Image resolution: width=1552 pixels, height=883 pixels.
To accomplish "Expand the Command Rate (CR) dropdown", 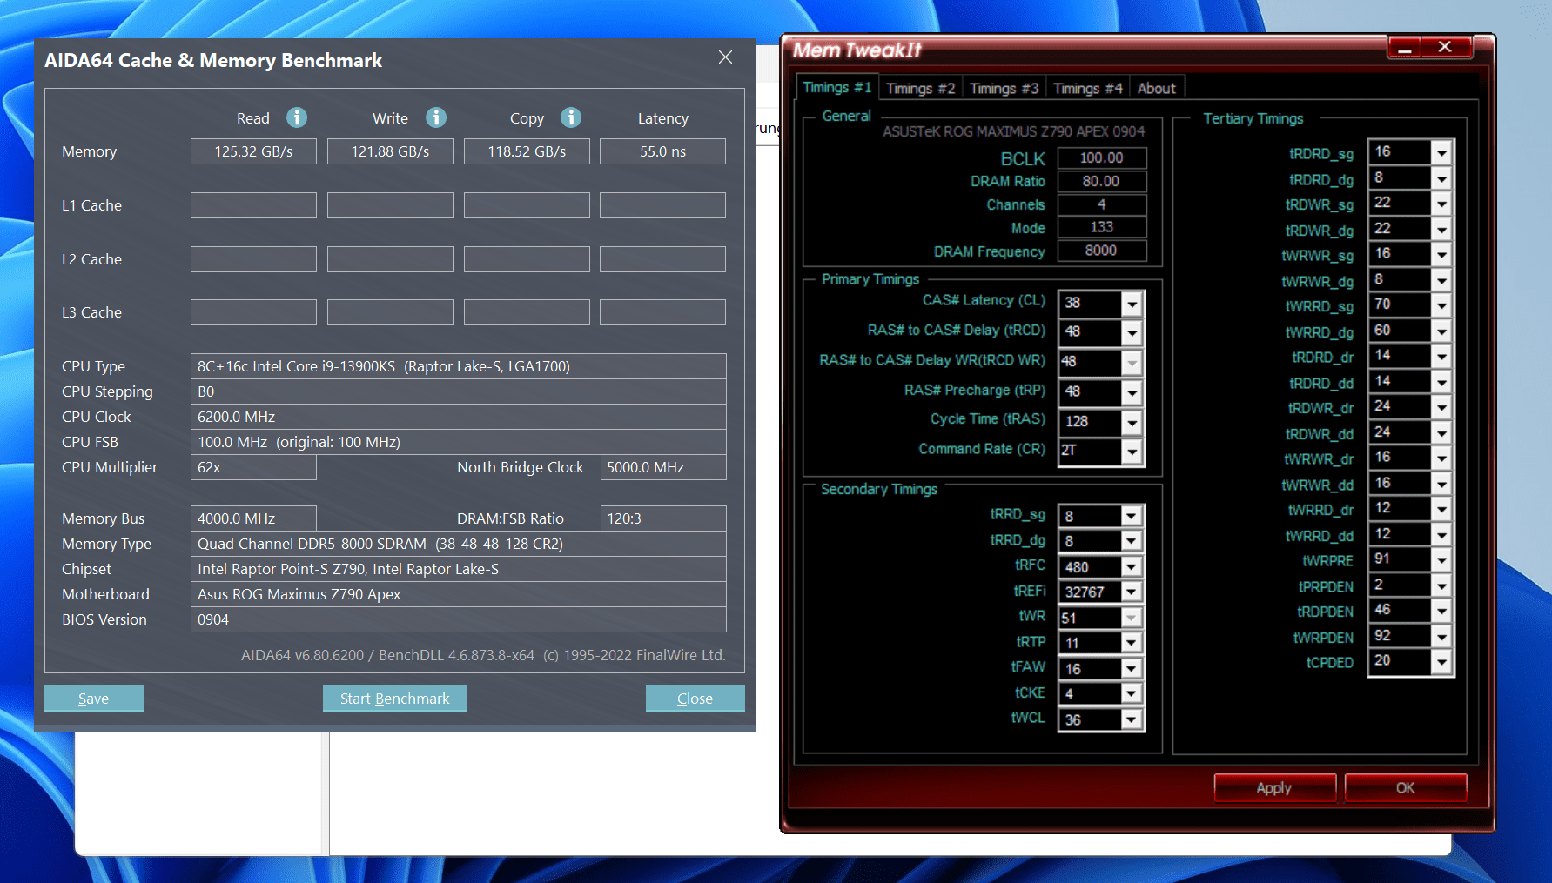I will coord(1132,452).
